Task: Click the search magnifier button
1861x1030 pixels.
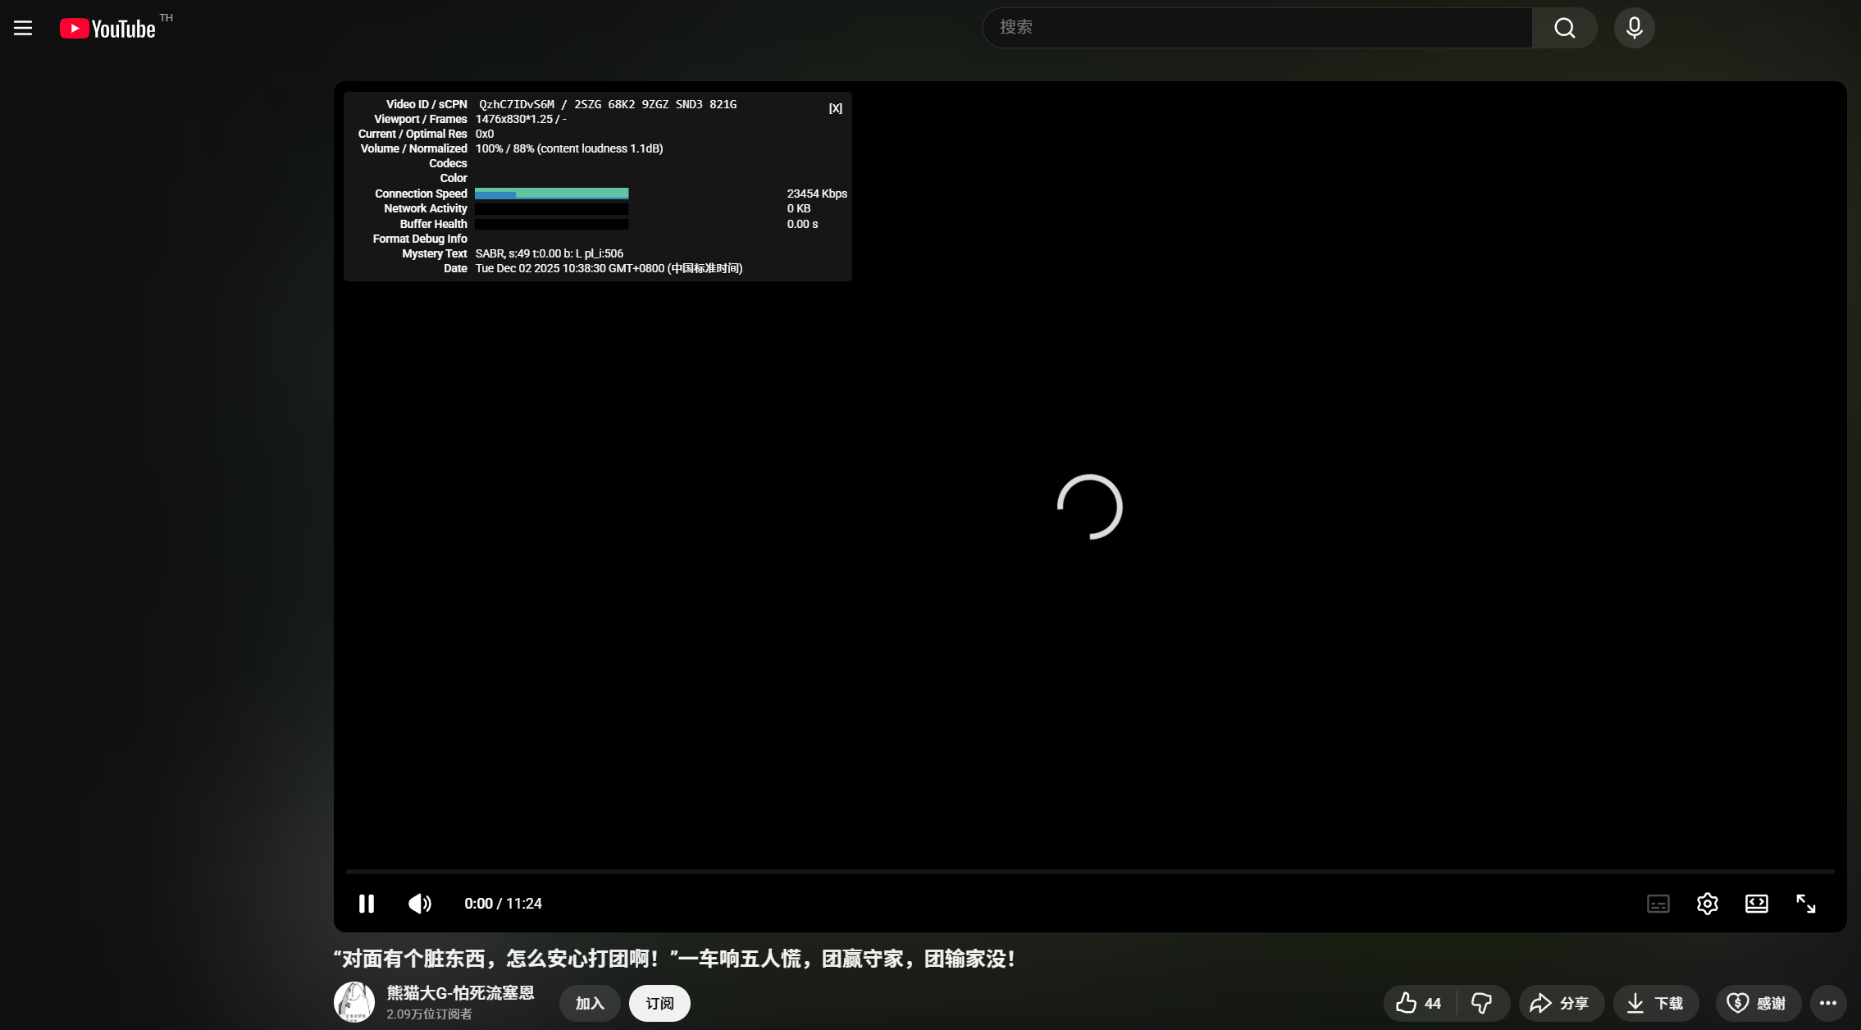Action: tap(1564, 28)
